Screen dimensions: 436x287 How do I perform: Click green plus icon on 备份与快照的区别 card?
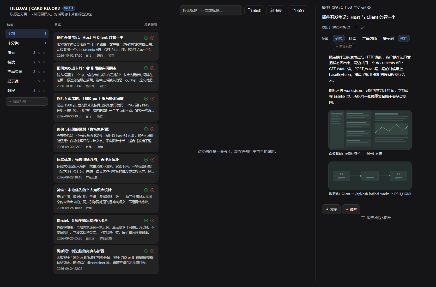pyautogui.click(x=146, y=129)
